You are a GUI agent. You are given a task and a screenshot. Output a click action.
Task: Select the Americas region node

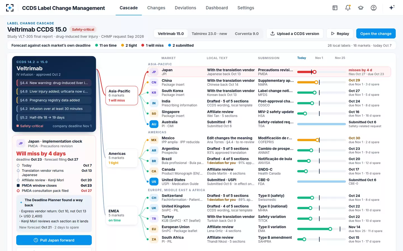121,158
